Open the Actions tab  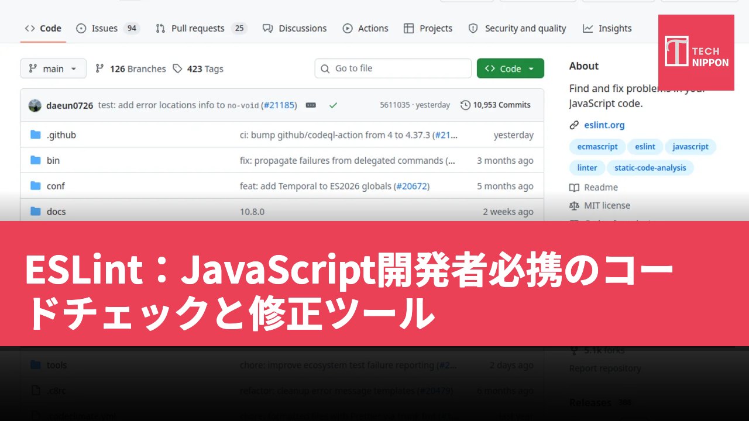[365, 28]
